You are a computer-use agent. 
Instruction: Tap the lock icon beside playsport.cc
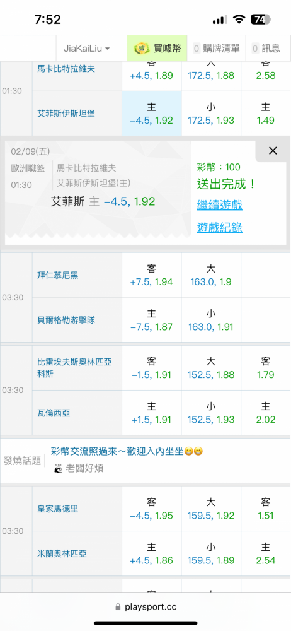[x=118, y=607]
